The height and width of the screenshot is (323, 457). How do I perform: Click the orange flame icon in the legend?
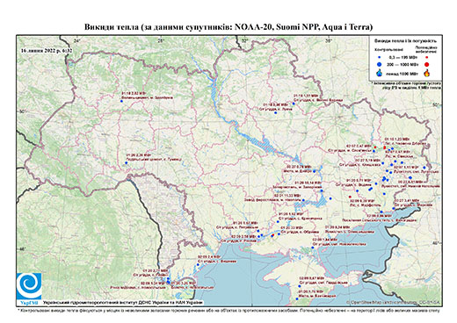427,73
